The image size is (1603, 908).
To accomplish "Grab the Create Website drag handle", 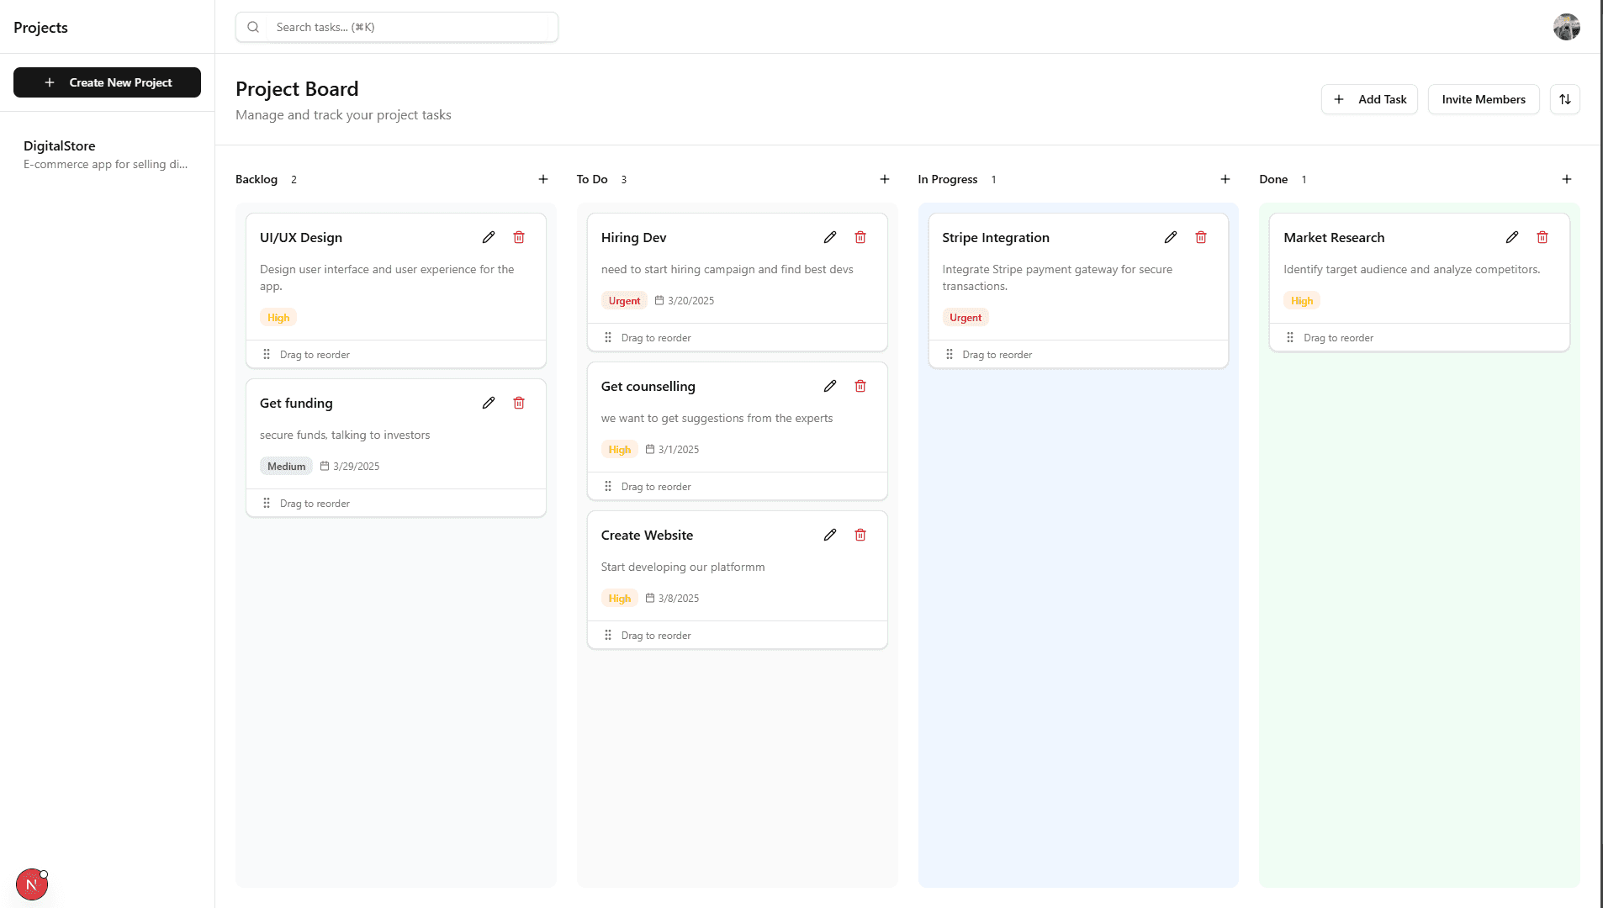I will pyautogui.click(x=608, y=635).
